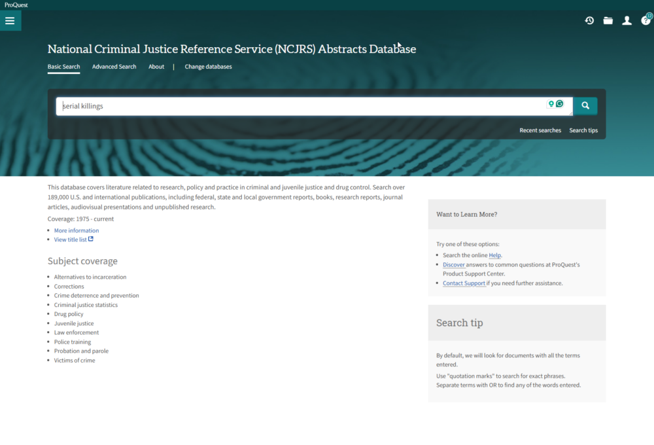Image resolution: width=654 pixels, height=445 pixels.
Task: Click Probation and parole list item
Action: [81, 351]
